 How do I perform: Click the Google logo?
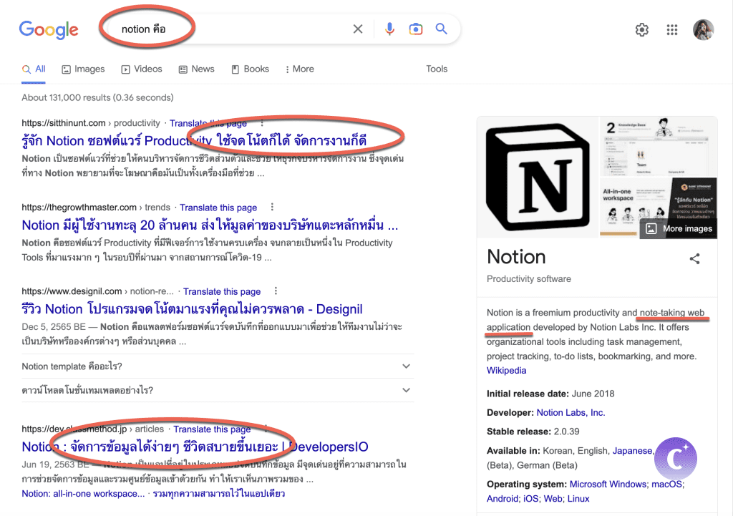tap(49, 29)
